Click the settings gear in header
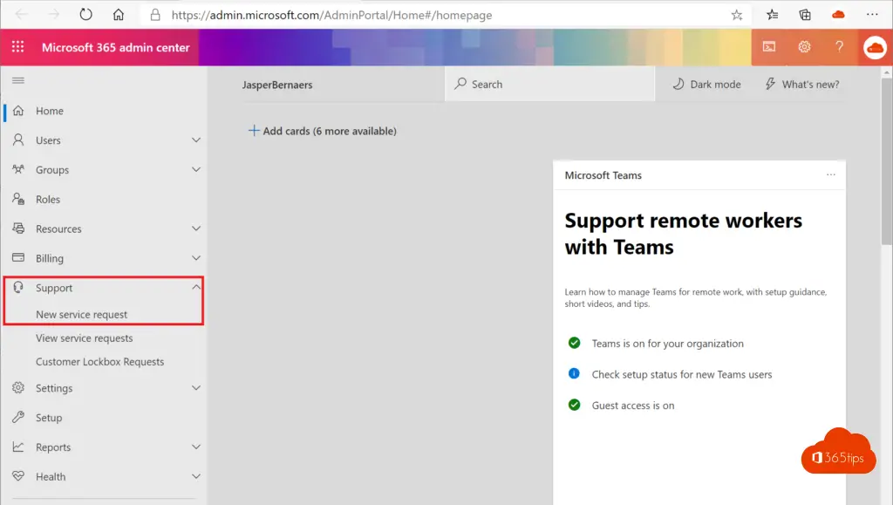This screenshot has height=505, width=893. (x=804, y=47)
